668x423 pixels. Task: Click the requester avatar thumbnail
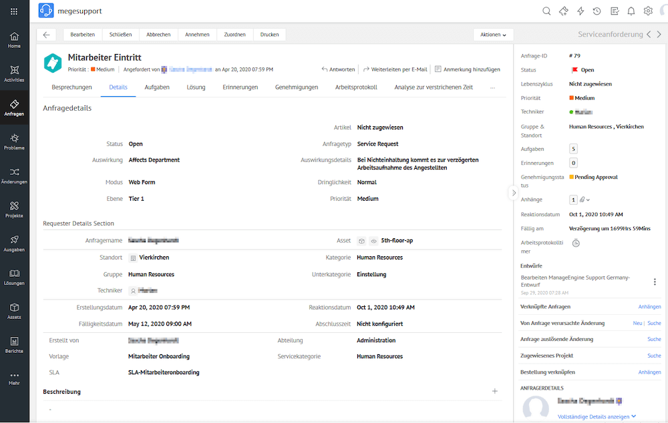(x=536, y=408)
